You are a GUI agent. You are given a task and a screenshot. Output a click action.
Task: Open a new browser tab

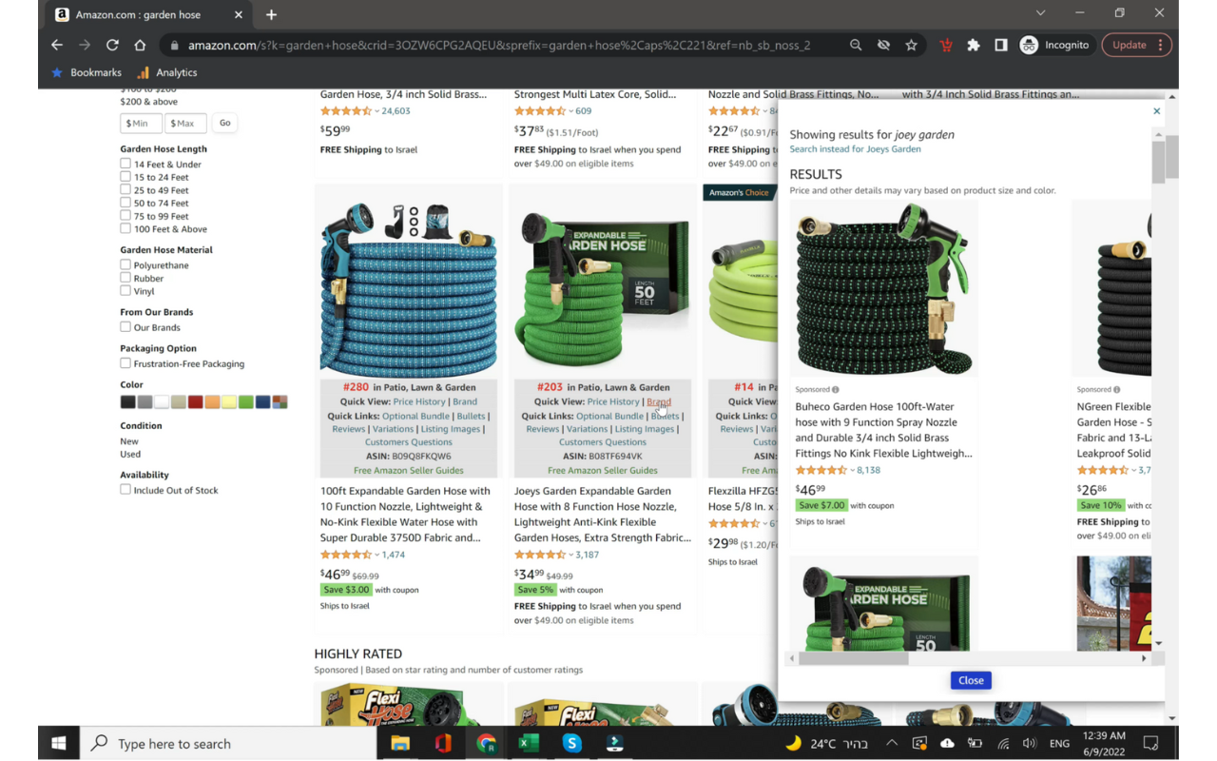[271, 14]
